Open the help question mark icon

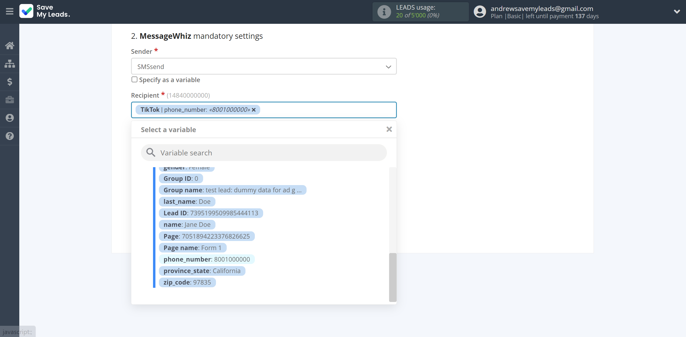[x=10, y=136]
